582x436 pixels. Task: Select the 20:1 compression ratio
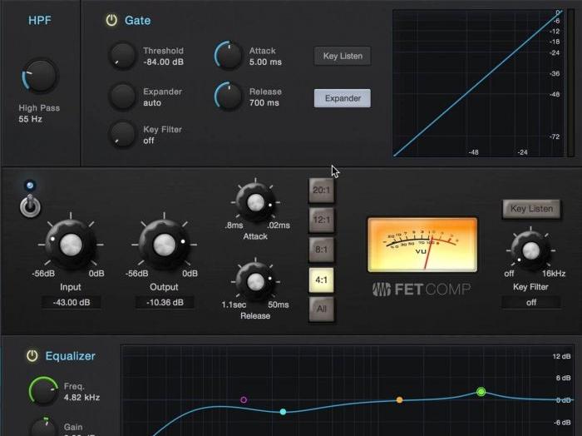point(321,190)
